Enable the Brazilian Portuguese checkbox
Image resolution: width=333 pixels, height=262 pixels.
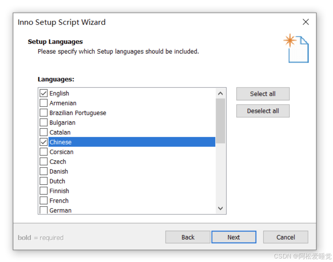[43, 112]
